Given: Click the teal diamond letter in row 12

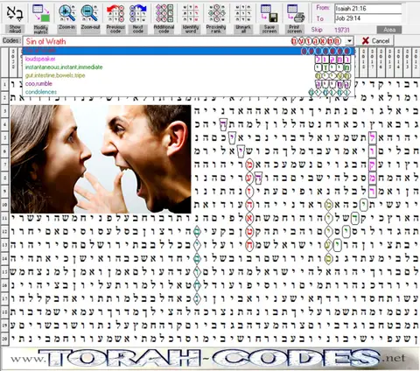Looking at the screenshot, I should (197, 232).
